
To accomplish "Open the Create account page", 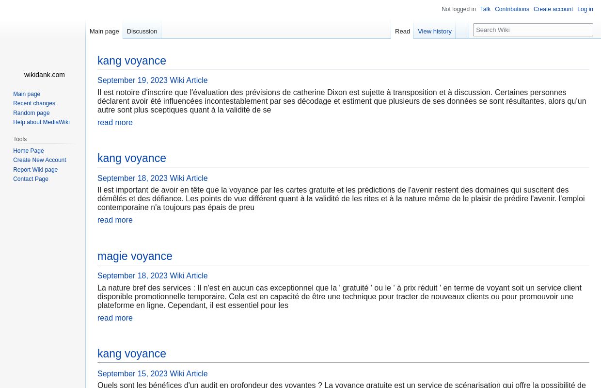I will coord(553,9).
